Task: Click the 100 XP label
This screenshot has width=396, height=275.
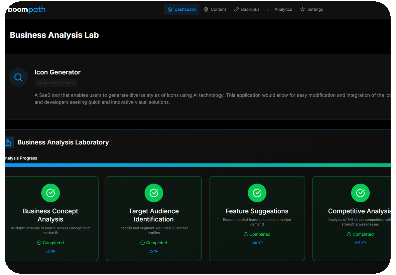Action: pos(257,243)
